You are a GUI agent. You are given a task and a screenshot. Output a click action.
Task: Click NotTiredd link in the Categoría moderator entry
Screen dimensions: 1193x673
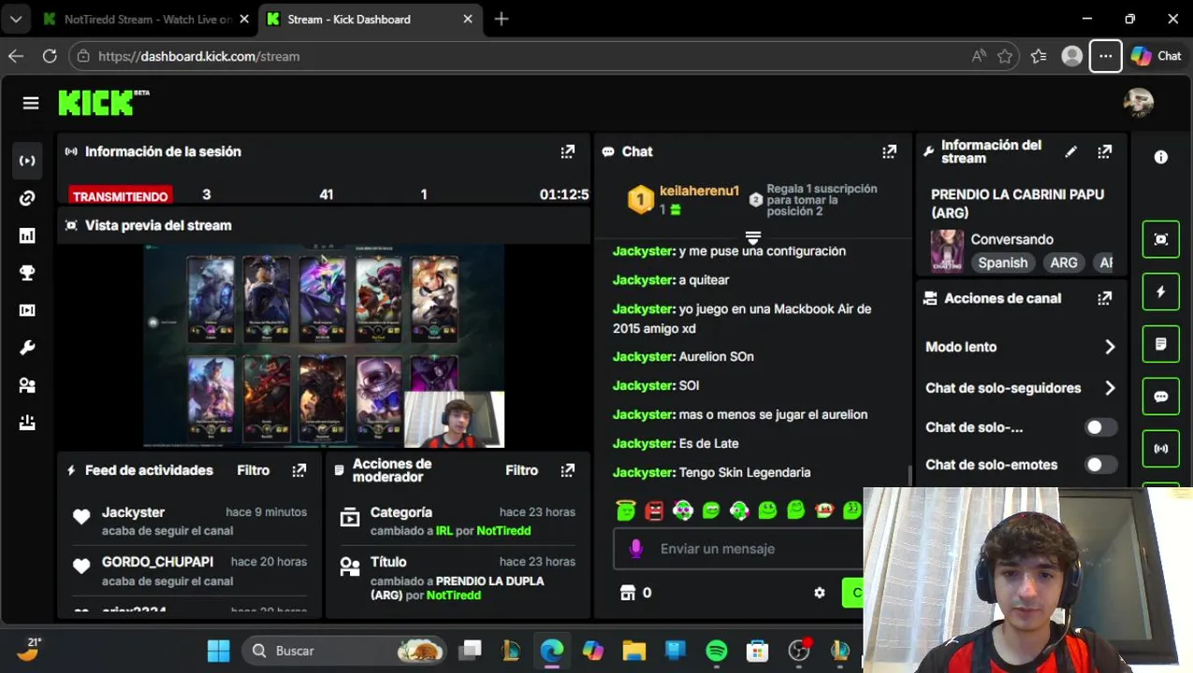tap(503, 531)
